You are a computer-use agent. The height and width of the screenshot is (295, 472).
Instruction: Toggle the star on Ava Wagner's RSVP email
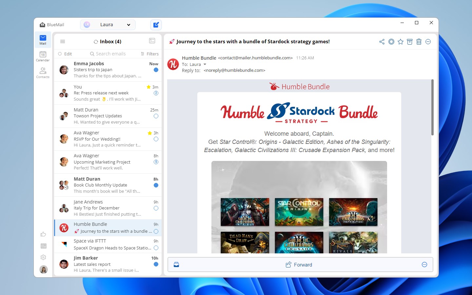tap(149, 132)
